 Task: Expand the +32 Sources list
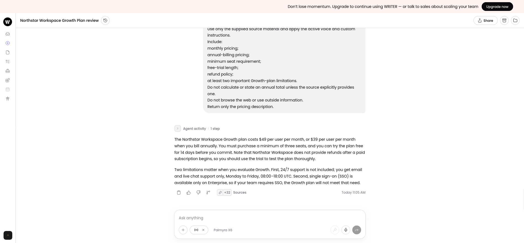click(232, 193)
